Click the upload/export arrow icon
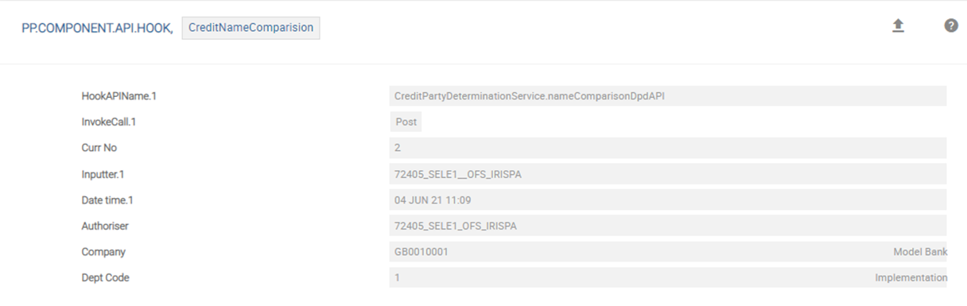This screenshot has width=967, height=306. [898, 26]
